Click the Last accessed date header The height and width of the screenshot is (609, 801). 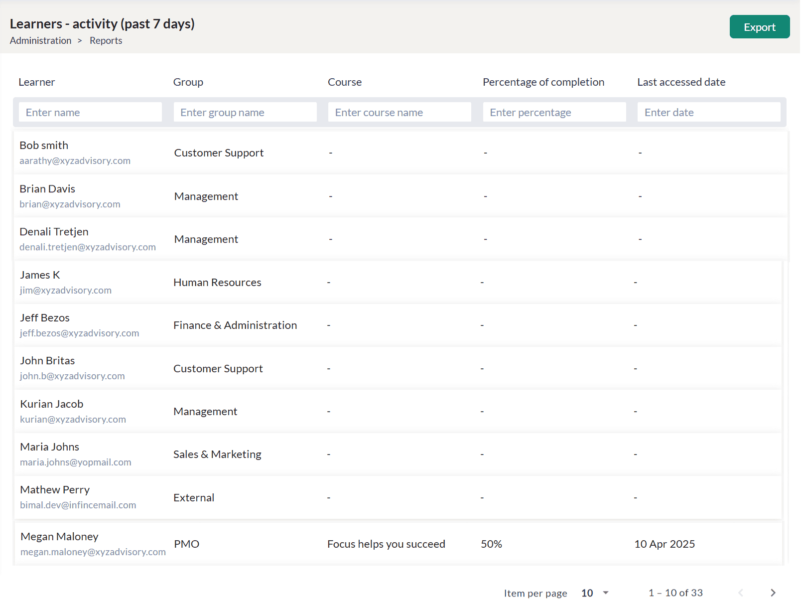pyautogui.click(x=681, y=82)
